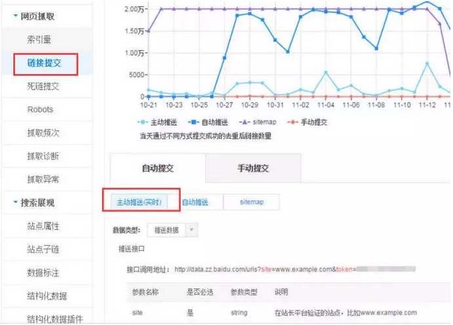
Task: Click the 搜索展现 section heading
Action: click(x=37, y=203)
